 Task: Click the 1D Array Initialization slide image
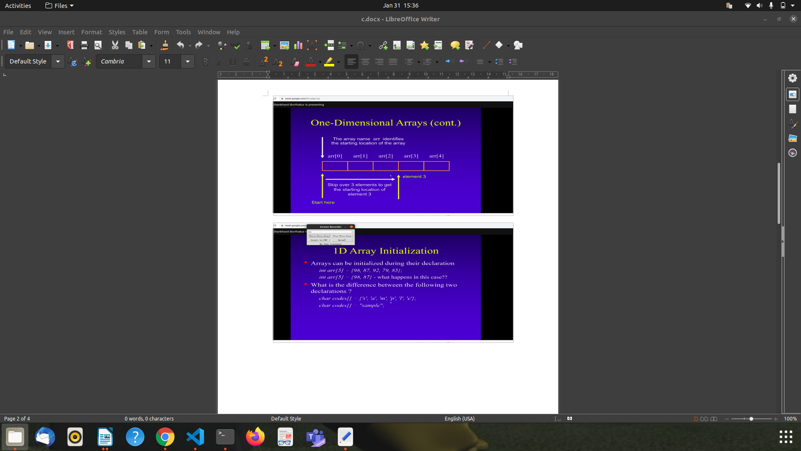click(x=393, y=284)
